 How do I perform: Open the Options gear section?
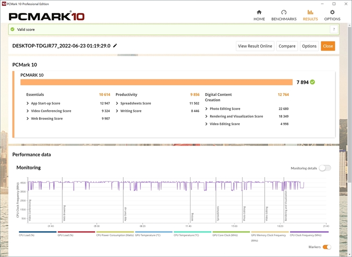(332, 15)
